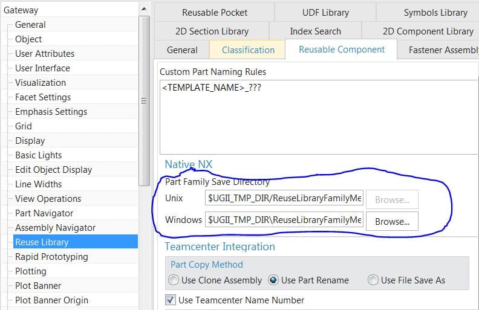The width and height of the screenshot is (479, 310).
Task: Select Assembly Navigator node
Action: pos(55,228)
